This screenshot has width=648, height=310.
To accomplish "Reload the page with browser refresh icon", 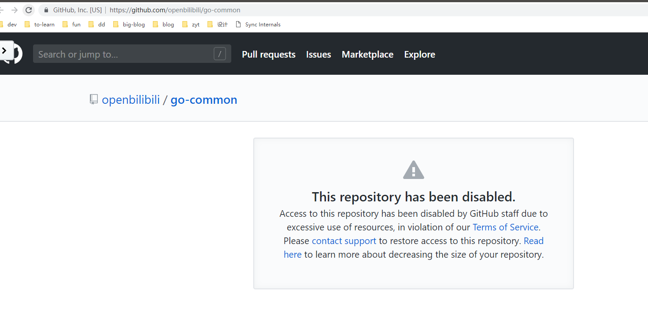I will (x=29, y=10).
